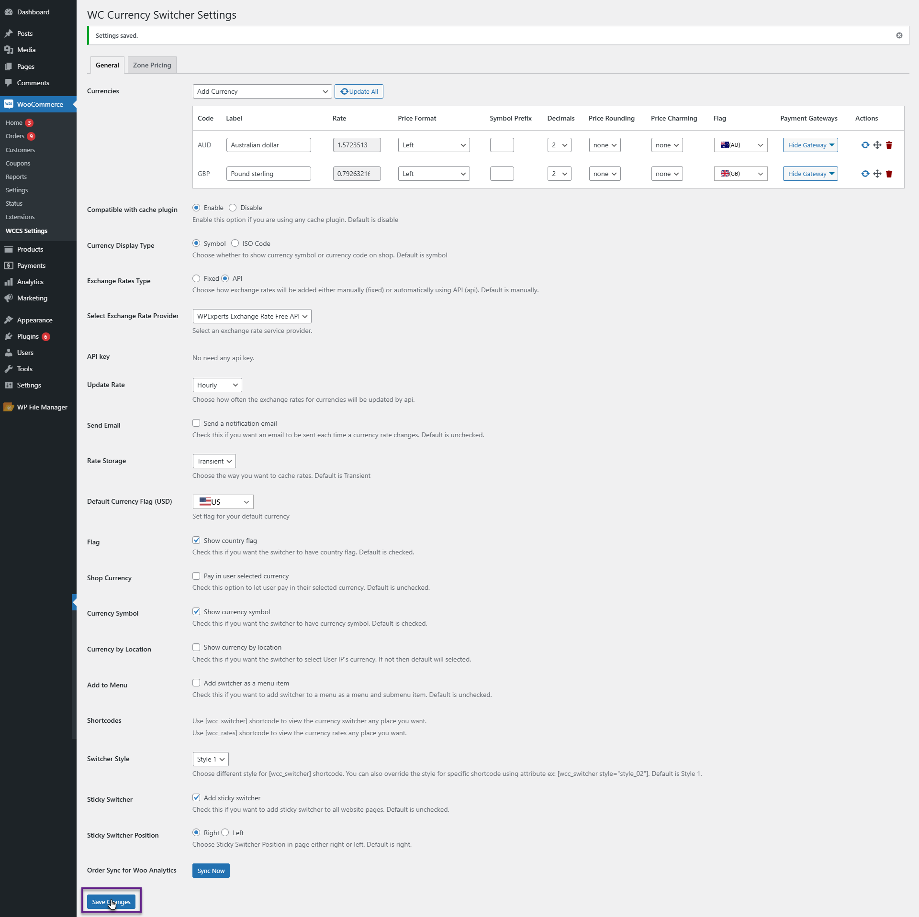Open Tools in the sidebar
This screenshot has height=917, width=919.
(x=38, y=369)
